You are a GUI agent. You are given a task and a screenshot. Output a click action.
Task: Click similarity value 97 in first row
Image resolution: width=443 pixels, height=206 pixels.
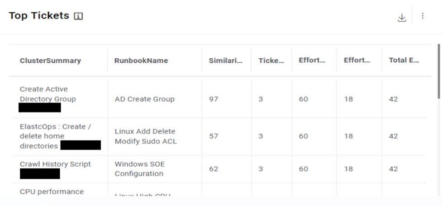tap(213, 99)
